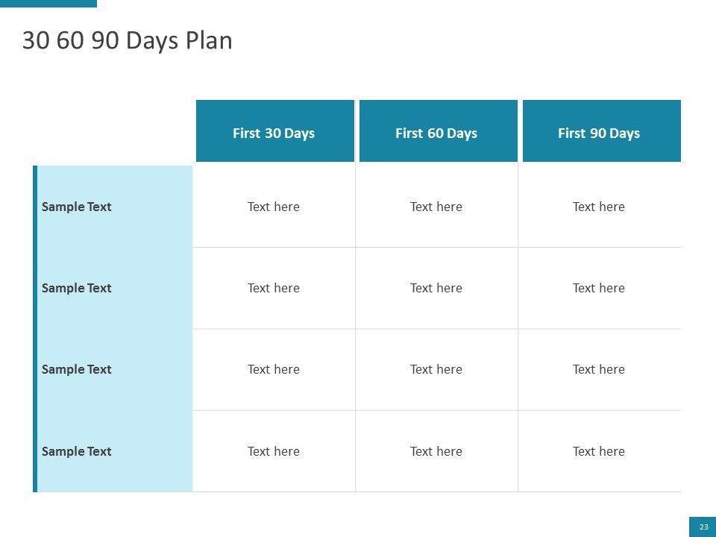Select first-row "Text here" under First 60 Days
Screen dimensions: 716x537
pos(436,207)
